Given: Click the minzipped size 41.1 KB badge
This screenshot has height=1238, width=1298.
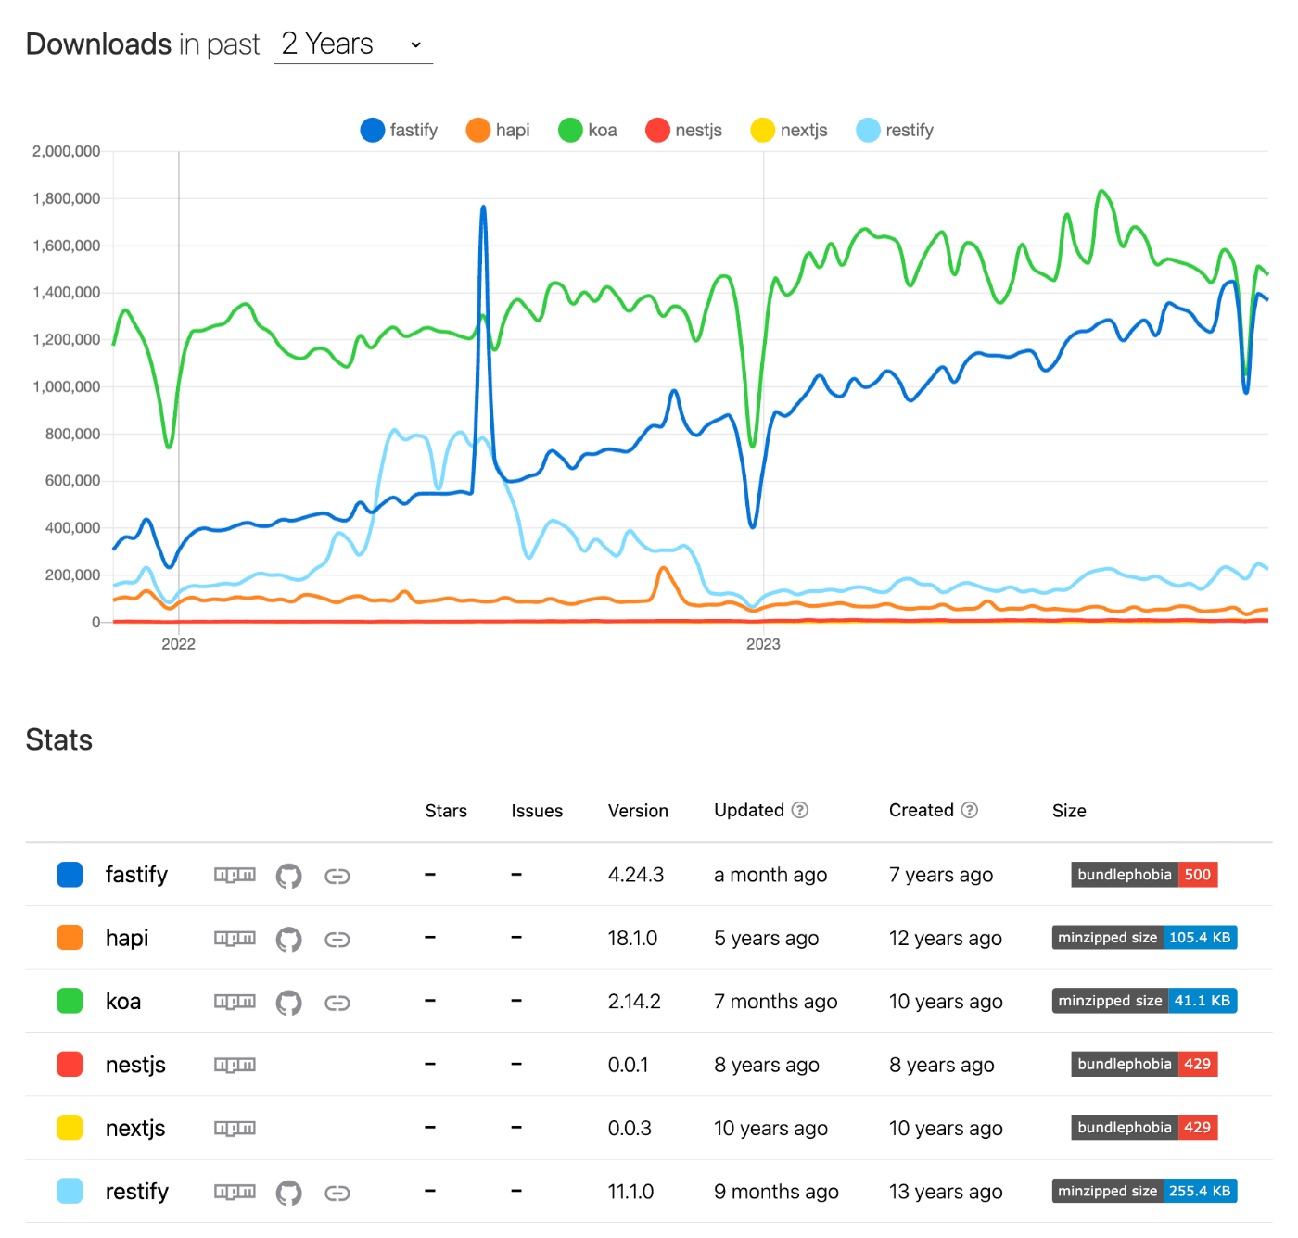Looking at the screenshot, I should click(x=1144, y=1001).
